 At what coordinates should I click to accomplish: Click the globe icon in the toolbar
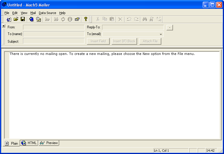click(31, 19)
